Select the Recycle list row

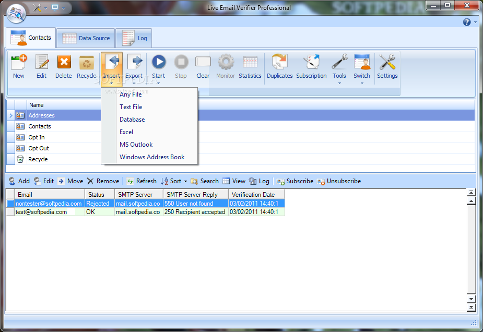point(240,159)
